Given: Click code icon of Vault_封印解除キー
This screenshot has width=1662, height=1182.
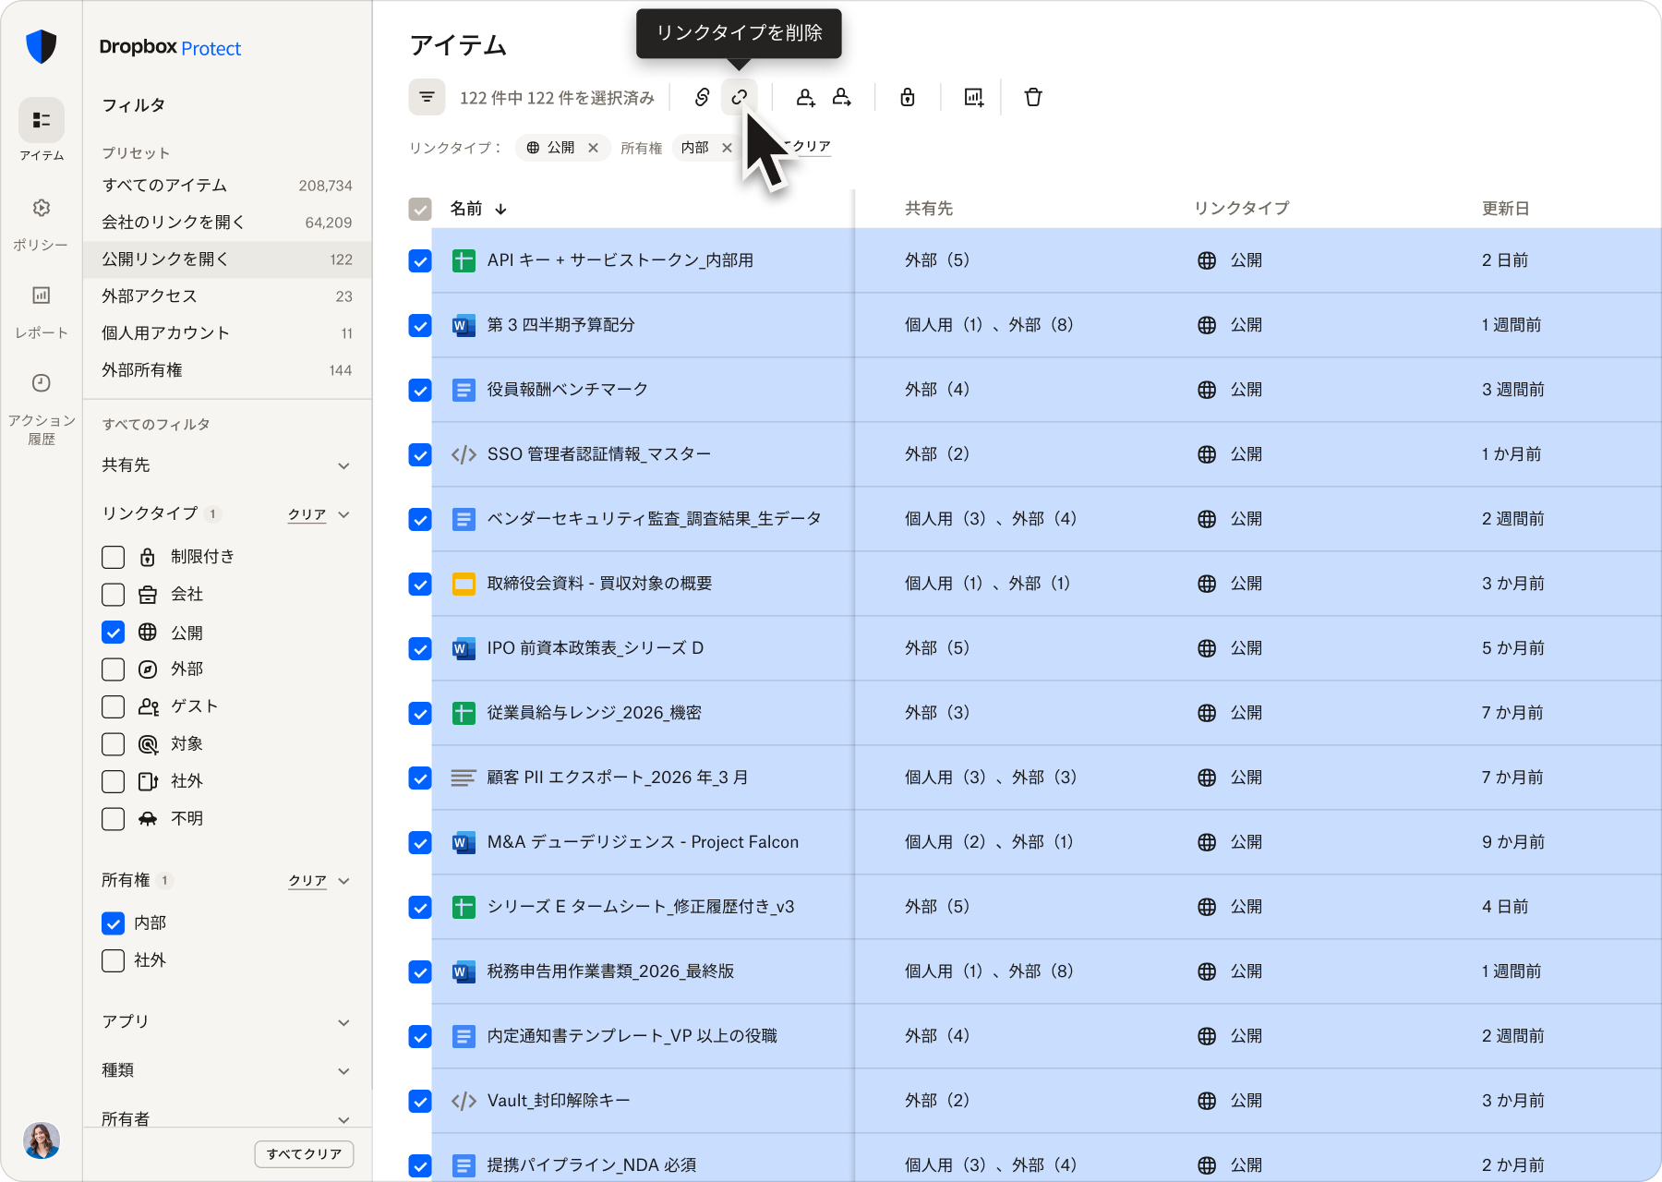Looking at the screenshot, I should (464, 1101).
